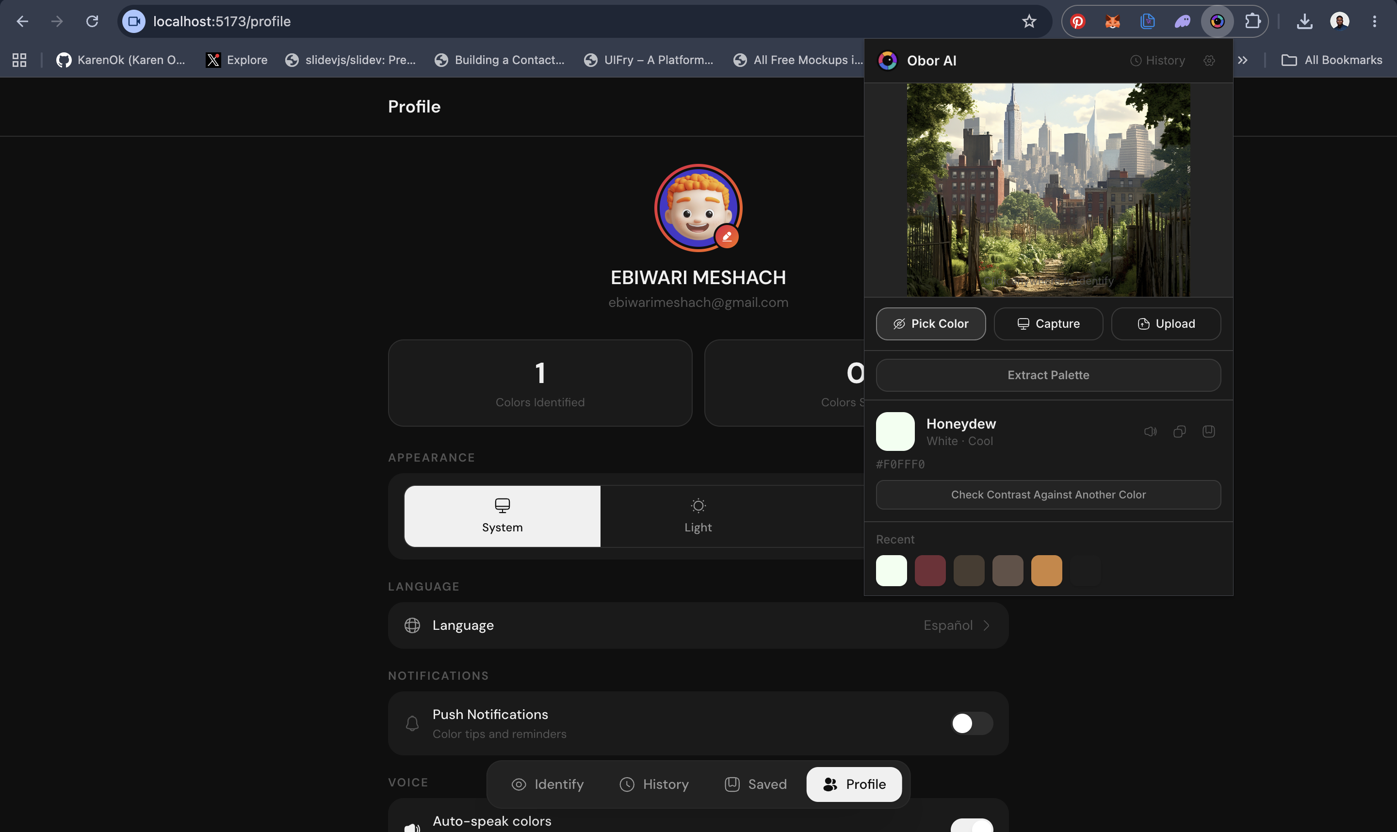This screenshot has width=1397, height=832.
Task: Click the Obor AI logo in popup
Action: tap(888, 61)
